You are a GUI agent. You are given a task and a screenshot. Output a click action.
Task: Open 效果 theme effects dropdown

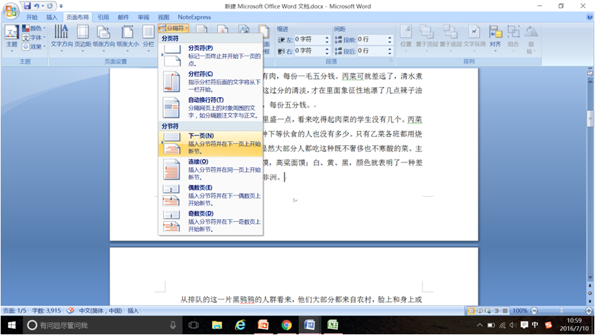pyautogui.click(x=34, y=47)
